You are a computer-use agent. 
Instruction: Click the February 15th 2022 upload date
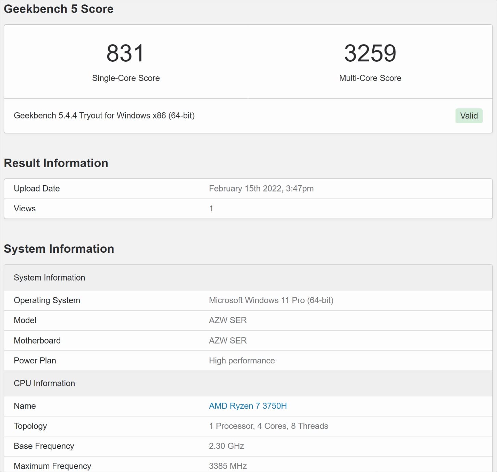coord(261,189)
